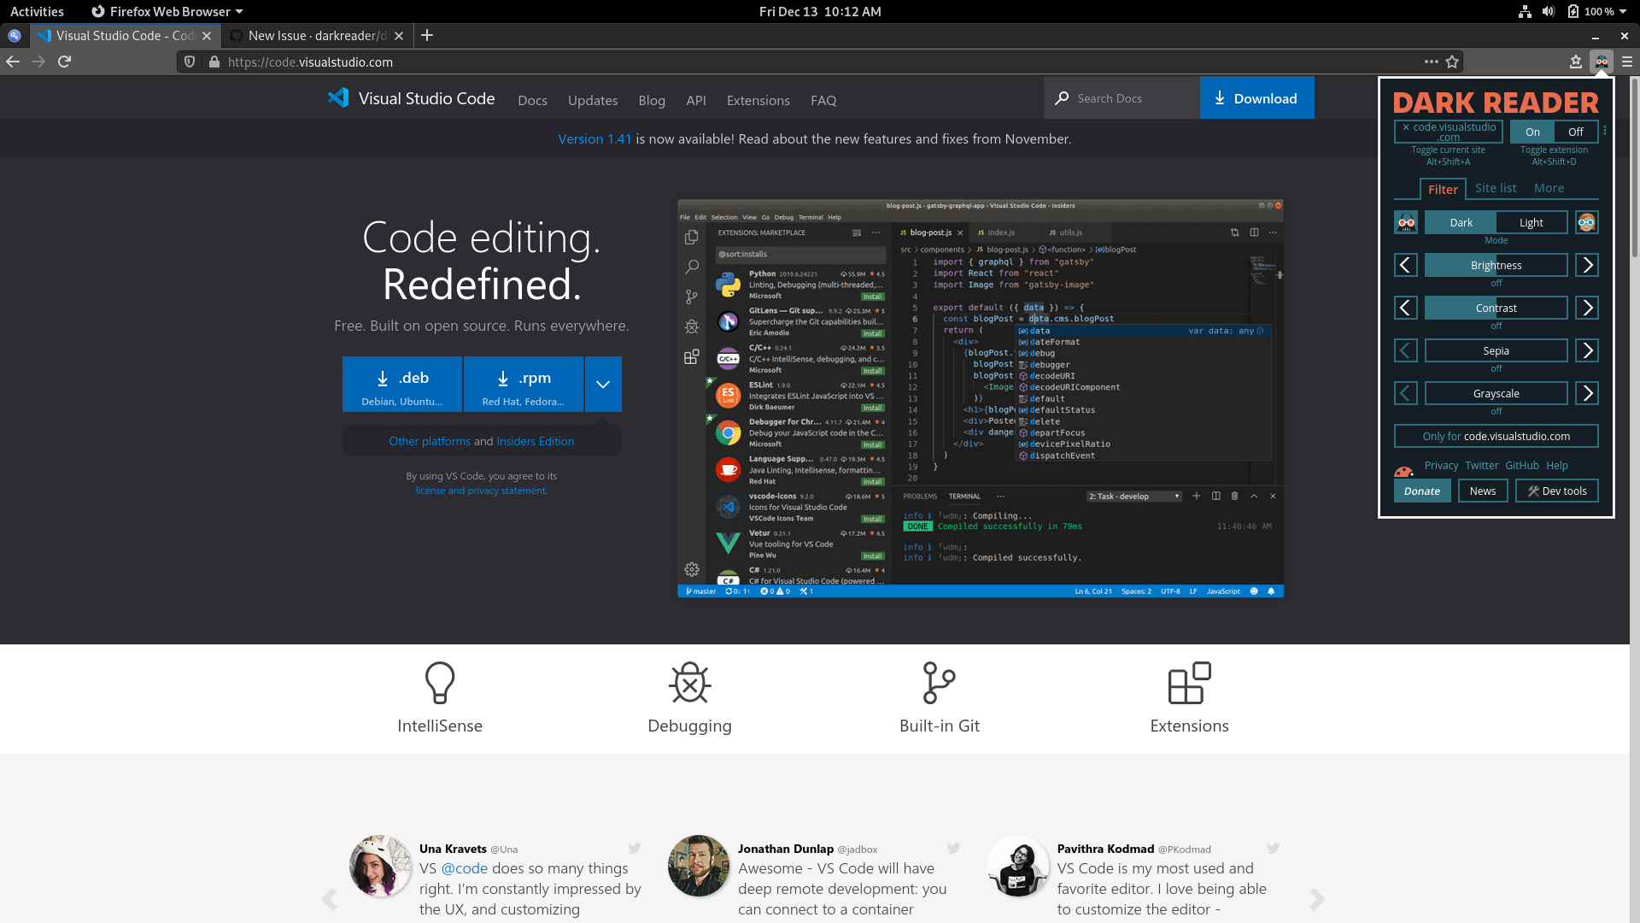This screenshot has height=923, width=1640.
Task: Open Firefox hamburger menu
Action: coord(1627,62)
